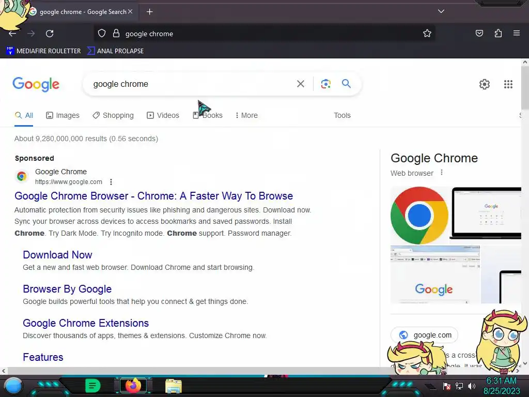Search by image with the camera lens icon
Screen dimensions: 529x397
pyautogui.click(x=325, y=84)
